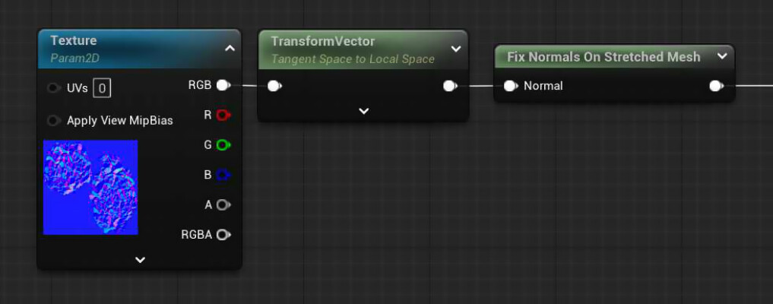Viewport: 773px width, 304px height.
Task: Click the alpha A output pin
Action: (x=223, y=204)
